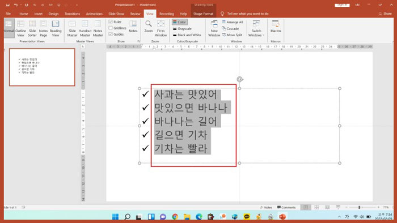Open the Show group dialog launcher
397x223 pixels.
pyautogui.click(x=139, y=41)
